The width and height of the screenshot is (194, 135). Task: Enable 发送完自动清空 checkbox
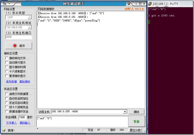point(7,103)
